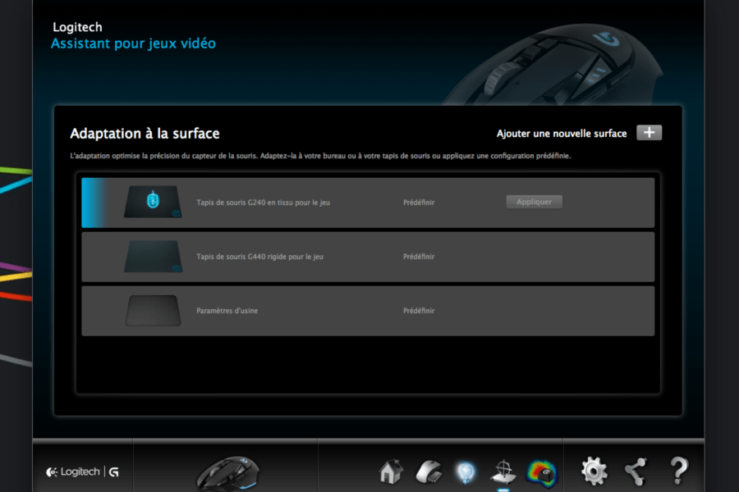The image size is (739, 492).
Task: Select the mouse device image in bottom bar
Action: click(x=227, y=474)
